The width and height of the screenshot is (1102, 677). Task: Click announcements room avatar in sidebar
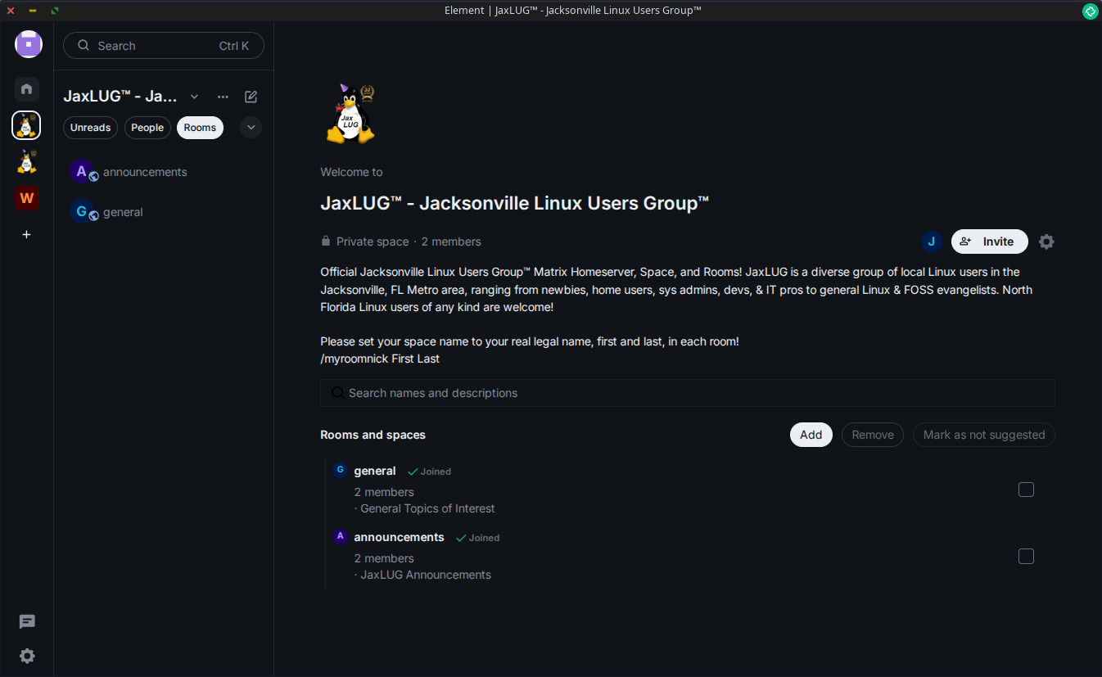[82, 172]
